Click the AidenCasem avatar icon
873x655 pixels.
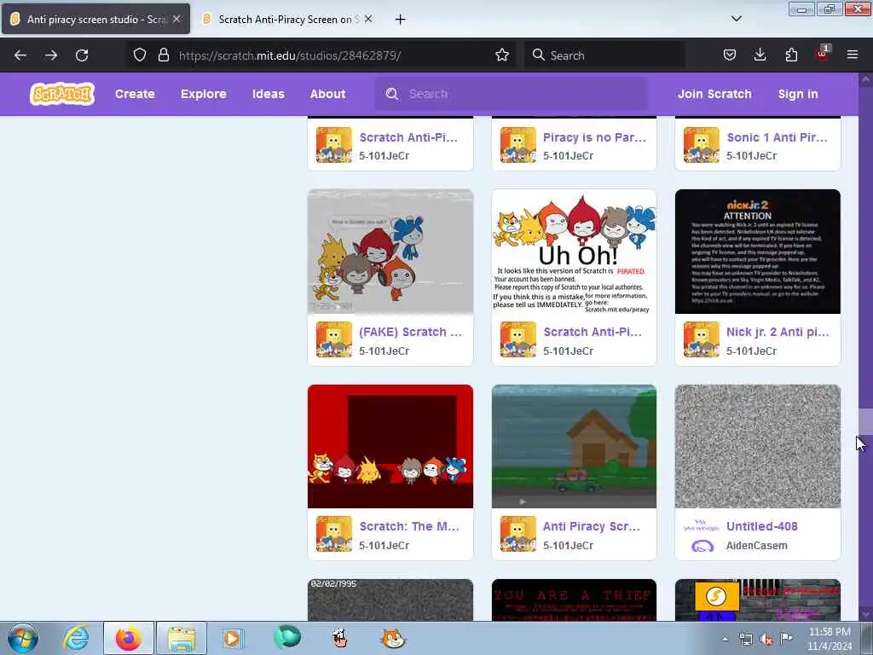click(x=702, y=535)
